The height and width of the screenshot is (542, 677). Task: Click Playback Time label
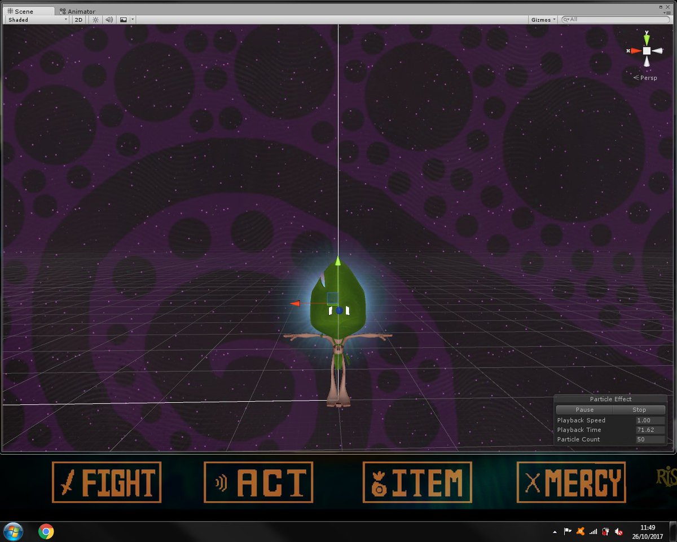tap(579, 430)
